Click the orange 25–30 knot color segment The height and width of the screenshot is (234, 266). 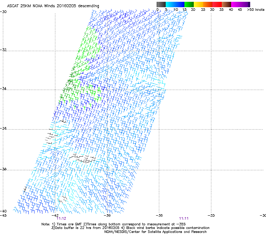pyautogui.click(x=208, y=4)
